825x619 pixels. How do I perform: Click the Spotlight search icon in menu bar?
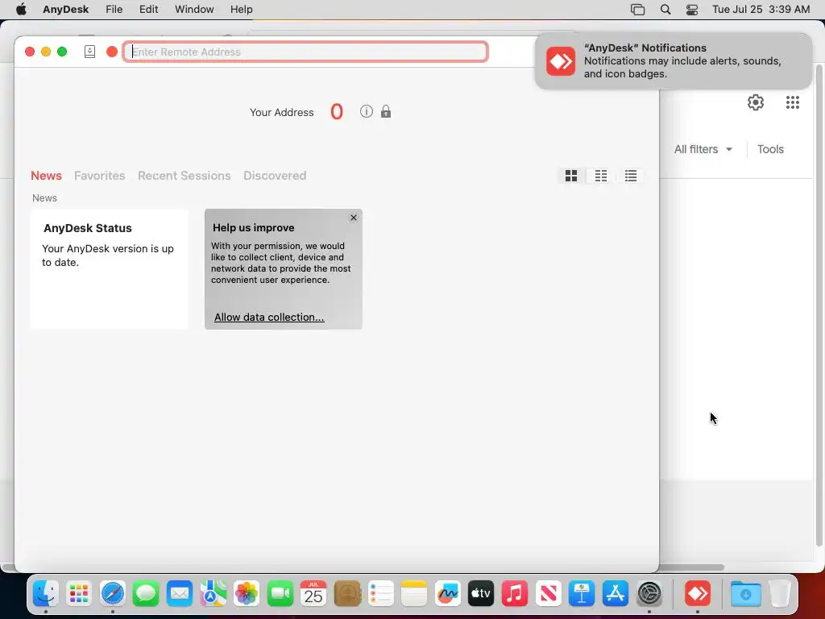pyautogui.click(x=665, y=10)
